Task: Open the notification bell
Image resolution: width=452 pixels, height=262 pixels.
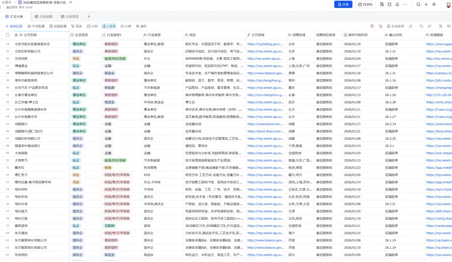Action: [x=397, y=4]
